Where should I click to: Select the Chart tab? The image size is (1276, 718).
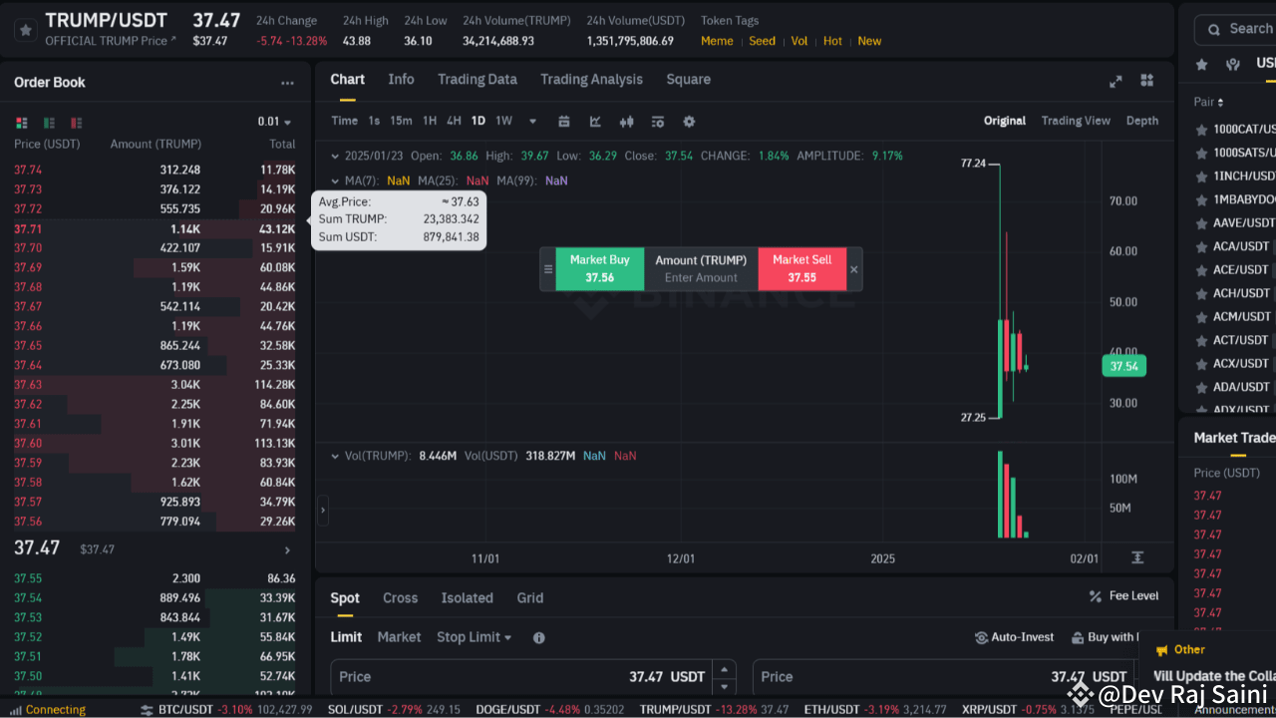[348, 79]
